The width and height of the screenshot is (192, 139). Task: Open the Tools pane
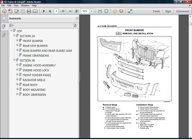tap(156, 11)
